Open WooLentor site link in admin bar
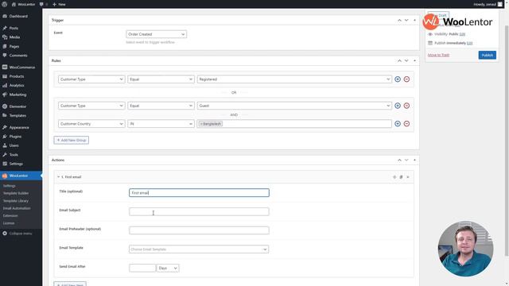The image size is (509, 286). pos(23,4)
